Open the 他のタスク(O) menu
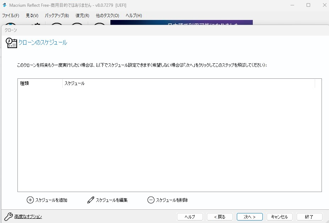Screen dimensions: 329x223 click(x=107, y=16)
